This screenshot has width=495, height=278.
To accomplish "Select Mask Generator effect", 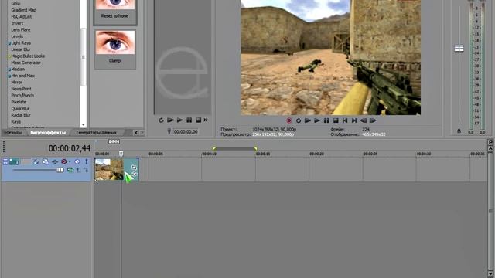I will tap(26, 63).
